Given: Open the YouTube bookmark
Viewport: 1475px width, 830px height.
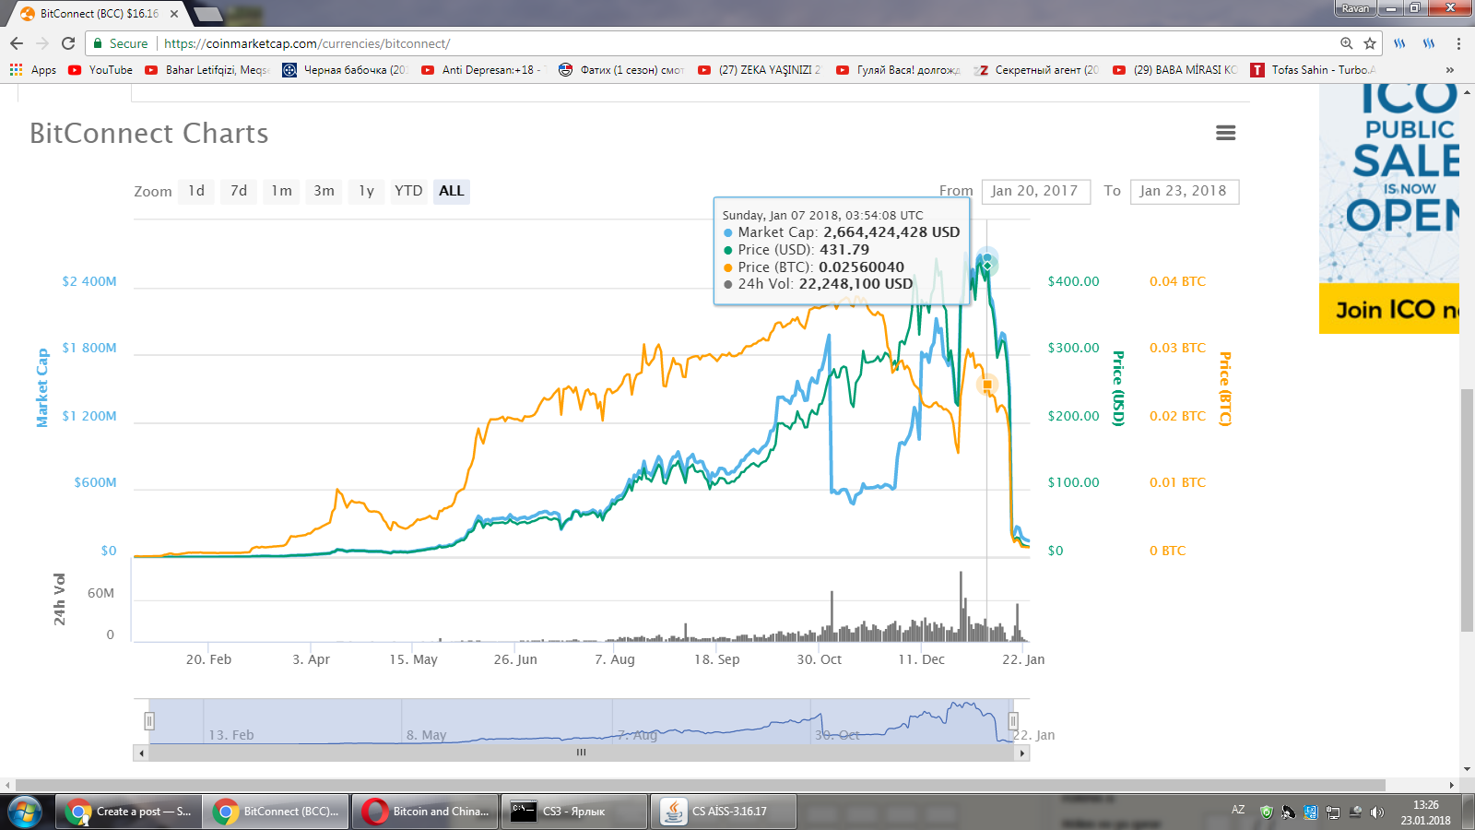Looking at the screenshot, I should coord(100,70).
